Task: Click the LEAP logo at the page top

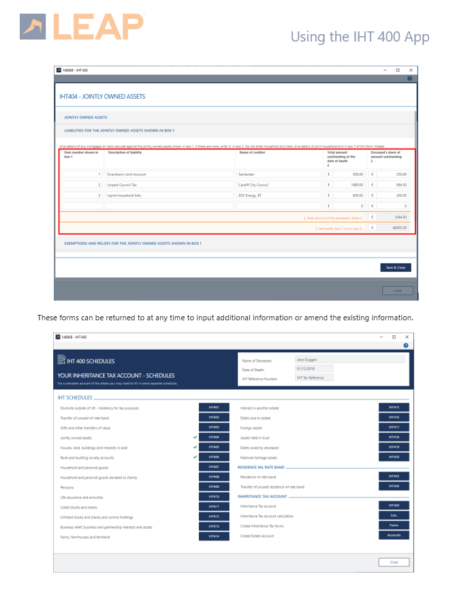Action: point(82,27)
